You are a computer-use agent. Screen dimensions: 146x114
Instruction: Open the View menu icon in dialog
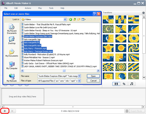(84, 19)
